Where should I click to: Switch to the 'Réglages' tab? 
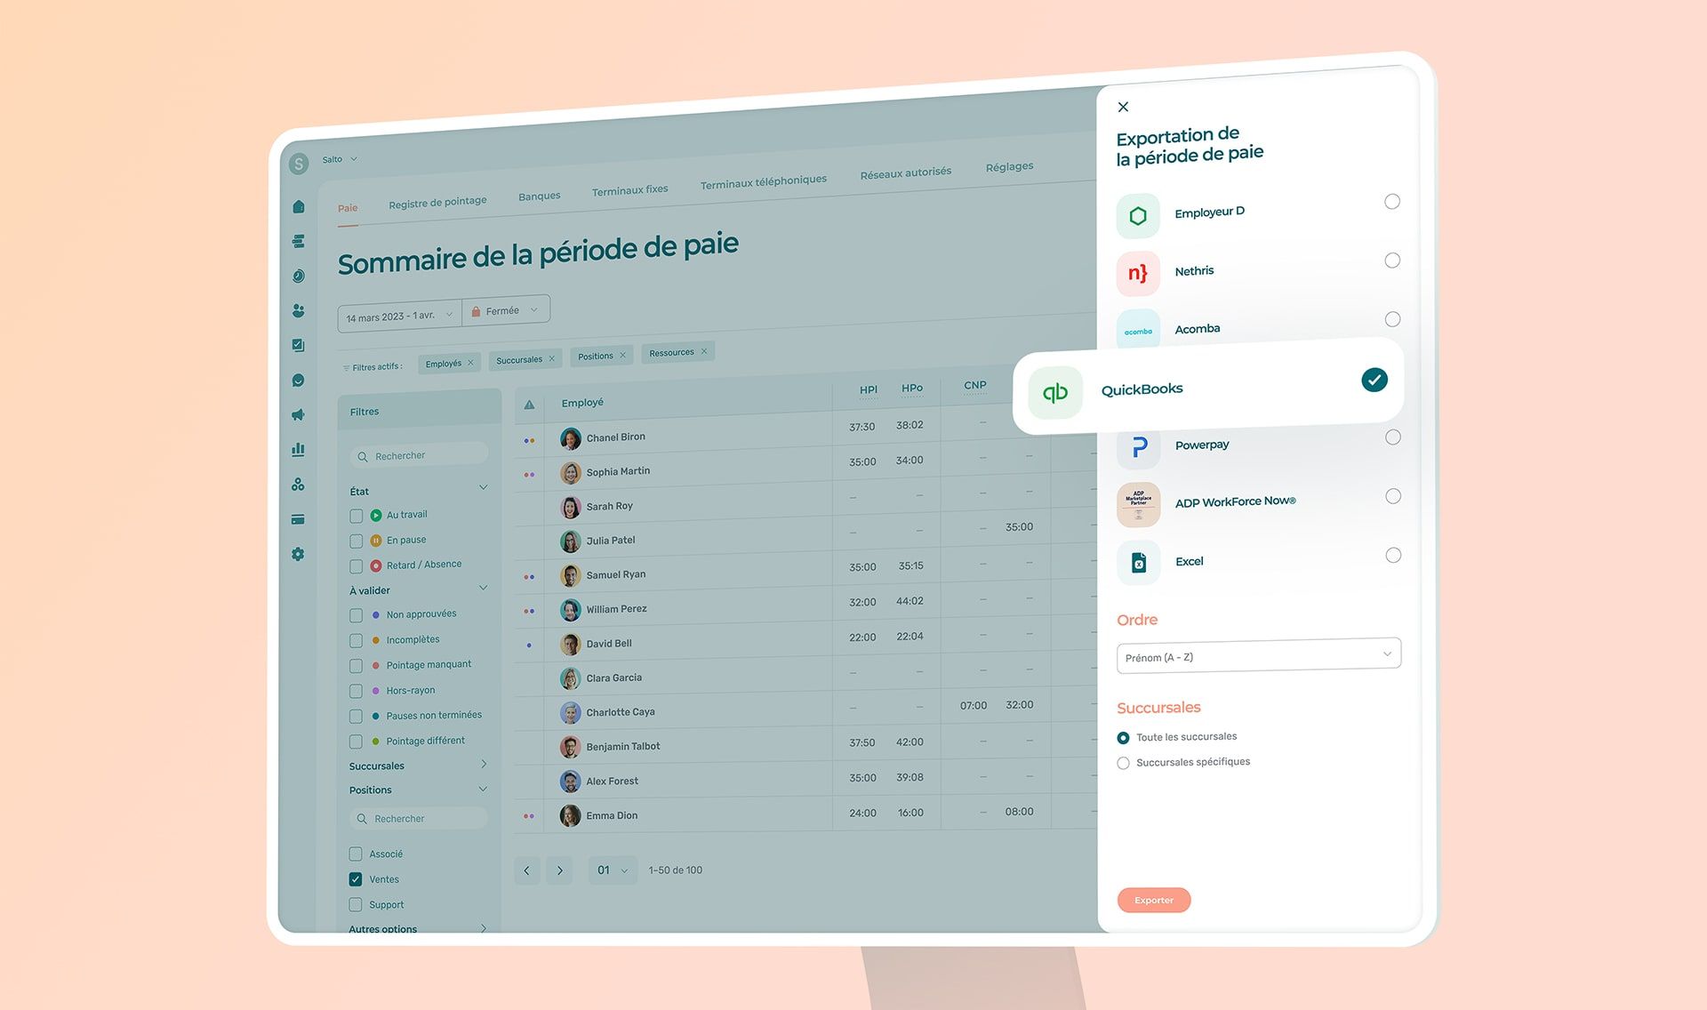[1010, 167]
